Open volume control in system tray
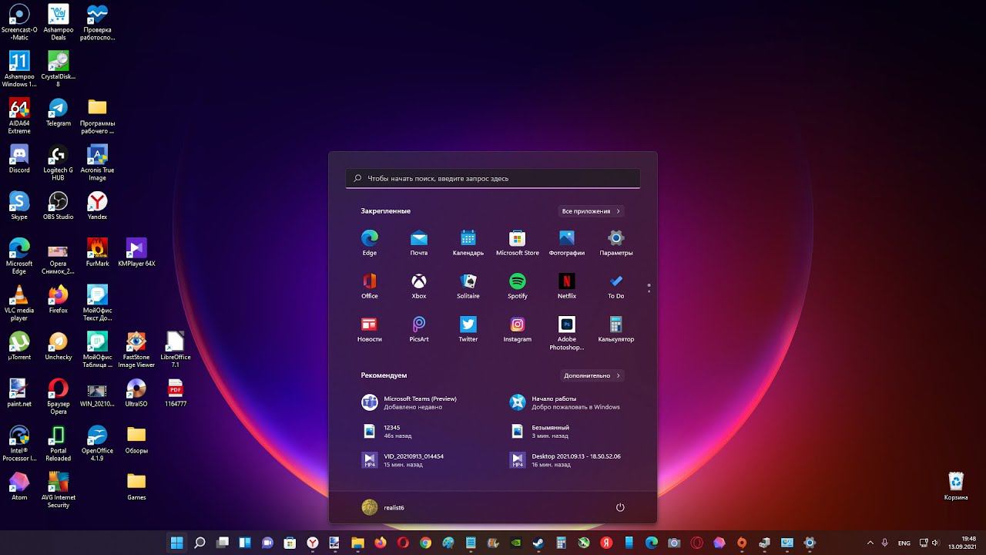 pyautogui.click(x=935, y=543)
